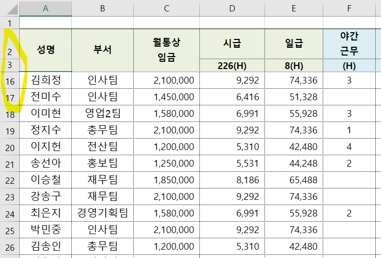Click the (H) cell under 야간 근무
The height and width of the screenshot is (258, 381).
[349, 65]
